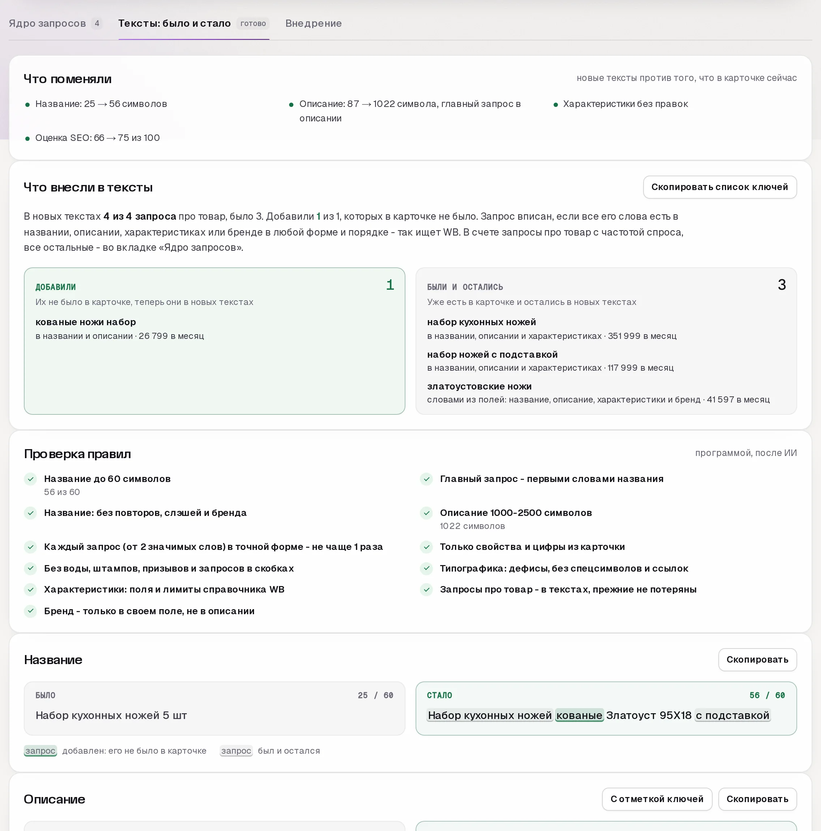This screenshot has width=821, height=831.
Task: Click the query «набор ножей с подставкой»
Action: point(492,354)
